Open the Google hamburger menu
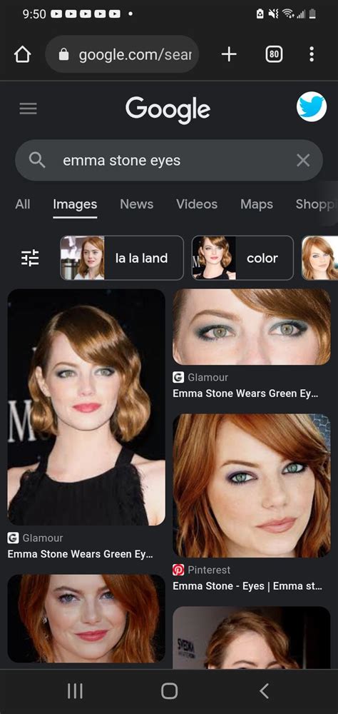 (29, 109)
